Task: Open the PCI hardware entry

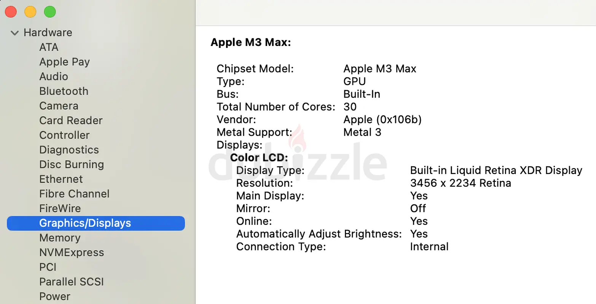Action: click(48, 267)
